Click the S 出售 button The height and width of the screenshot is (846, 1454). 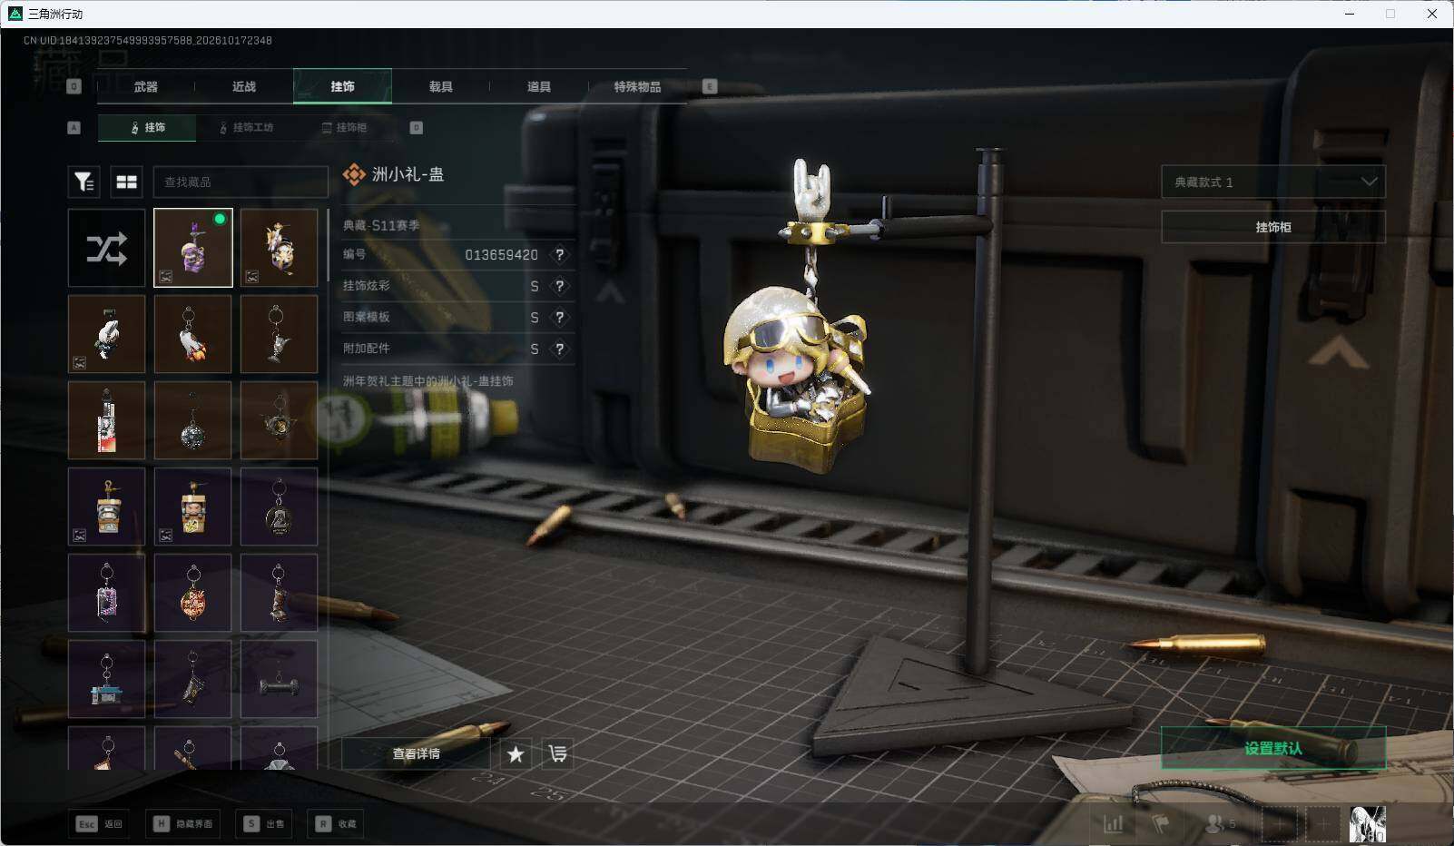tap(263, 824)
